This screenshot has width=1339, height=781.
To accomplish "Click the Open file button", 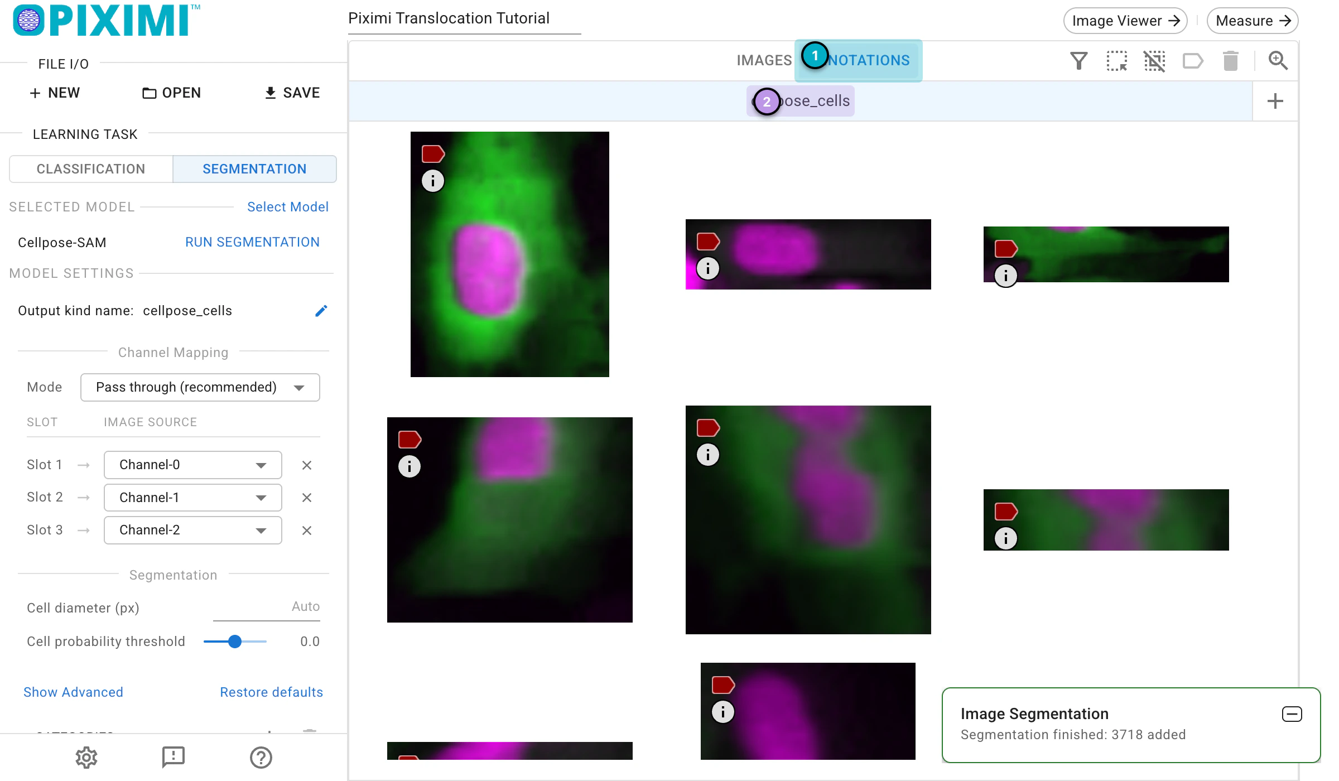I will pos(172,93).
